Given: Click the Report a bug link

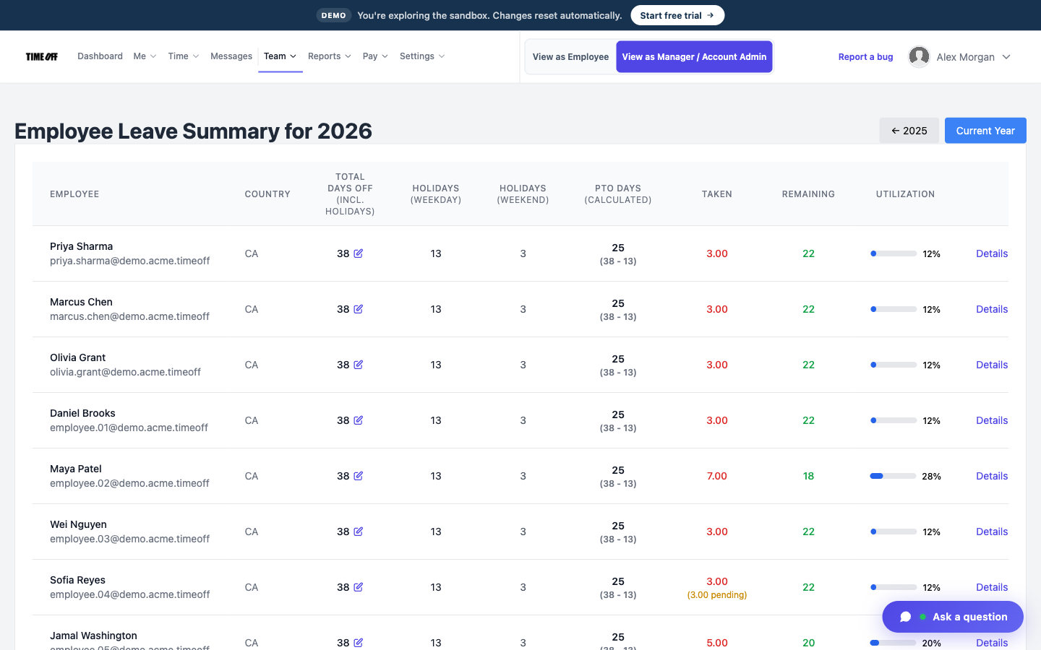Looking at the screenshot, I should pyautogui.click(x=865, y=57).
